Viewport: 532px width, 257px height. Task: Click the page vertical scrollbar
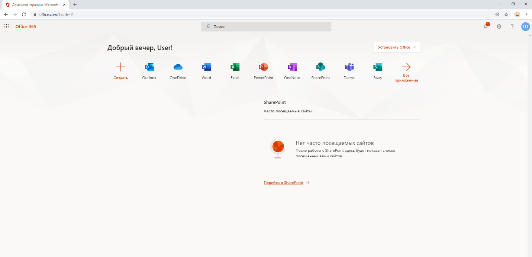click(530, 145)
